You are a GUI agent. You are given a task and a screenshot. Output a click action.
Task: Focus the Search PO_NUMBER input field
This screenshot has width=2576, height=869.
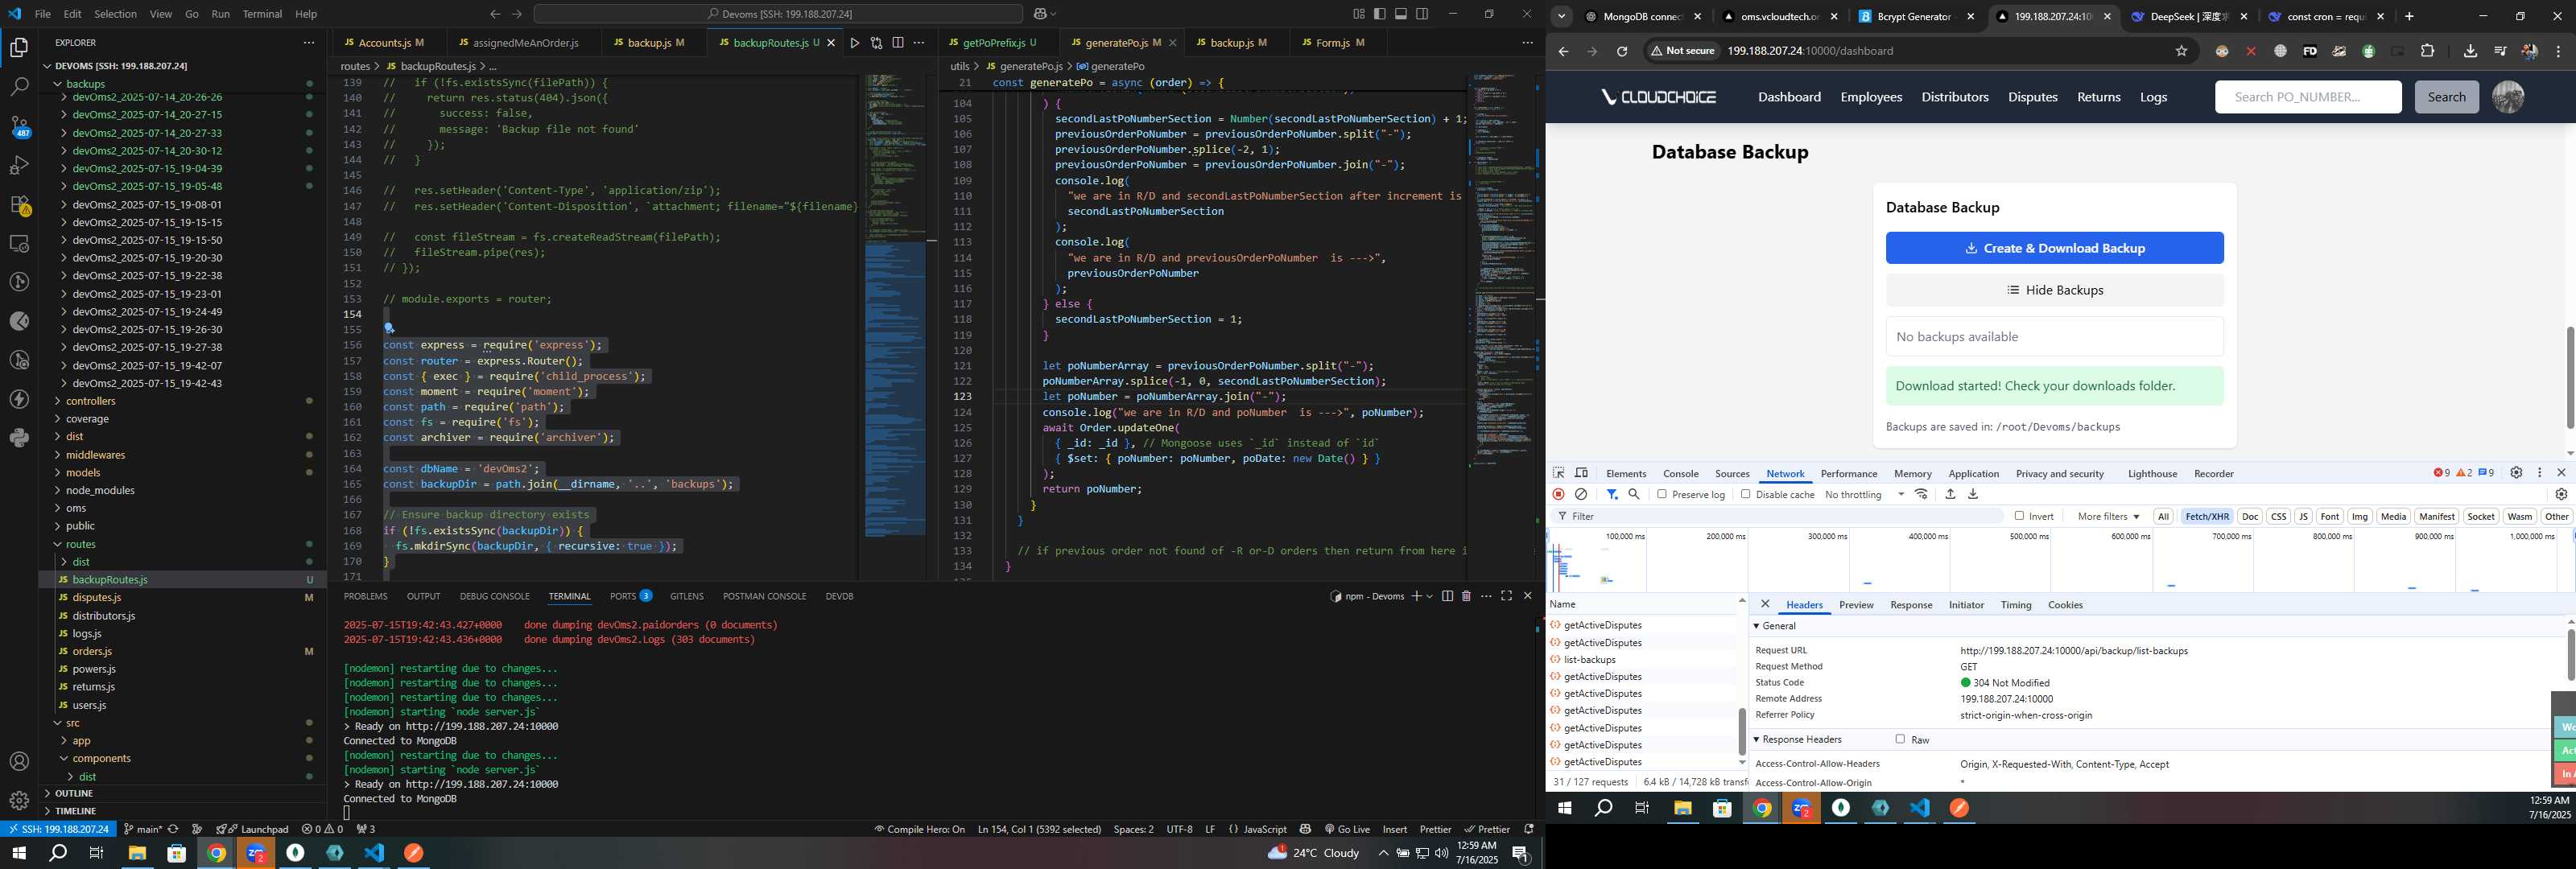pos(2307,97)
